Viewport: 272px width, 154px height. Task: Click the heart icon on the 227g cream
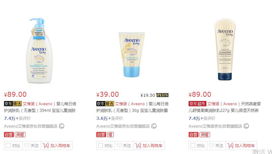click(211, 145)
